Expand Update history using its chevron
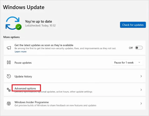This screenshot has height=116, width=149. [x=141, y=76]
